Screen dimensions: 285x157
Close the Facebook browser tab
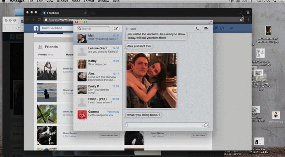coord(85,13)
